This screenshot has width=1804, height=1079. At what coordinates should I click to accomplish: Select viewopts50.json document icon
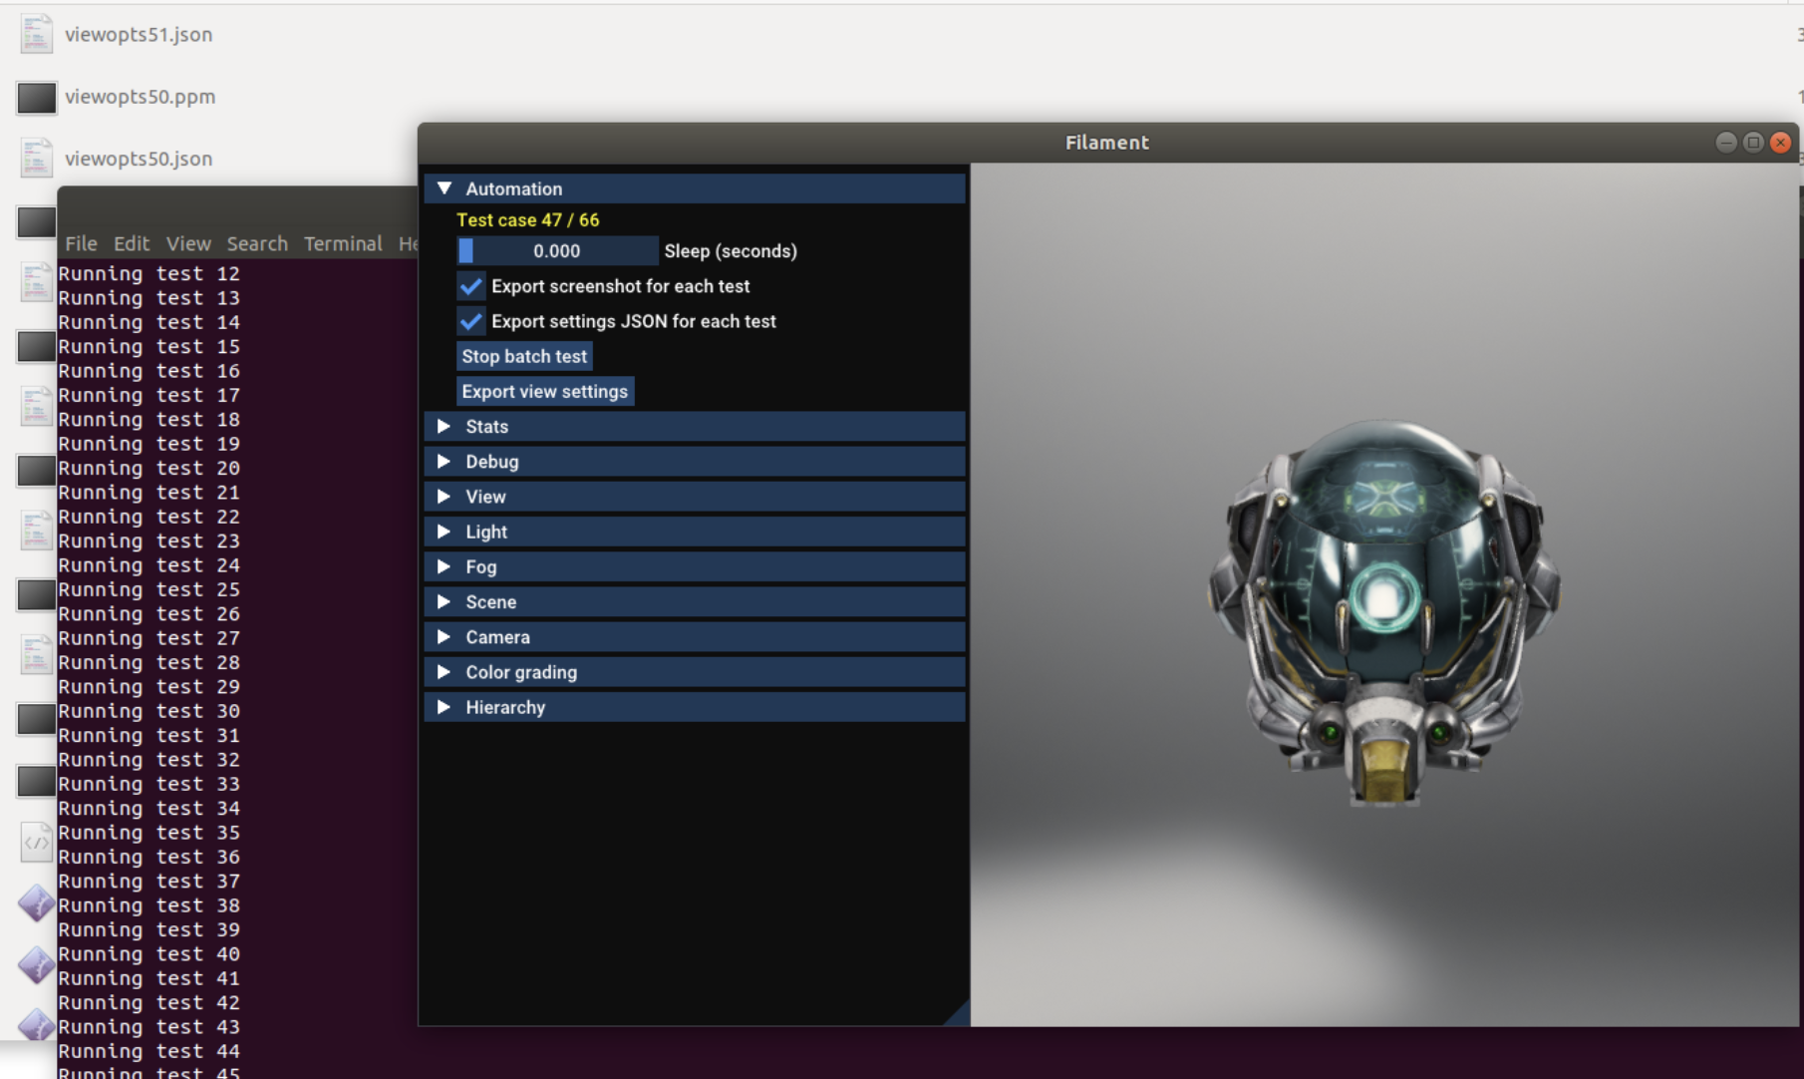pos(36,159)
